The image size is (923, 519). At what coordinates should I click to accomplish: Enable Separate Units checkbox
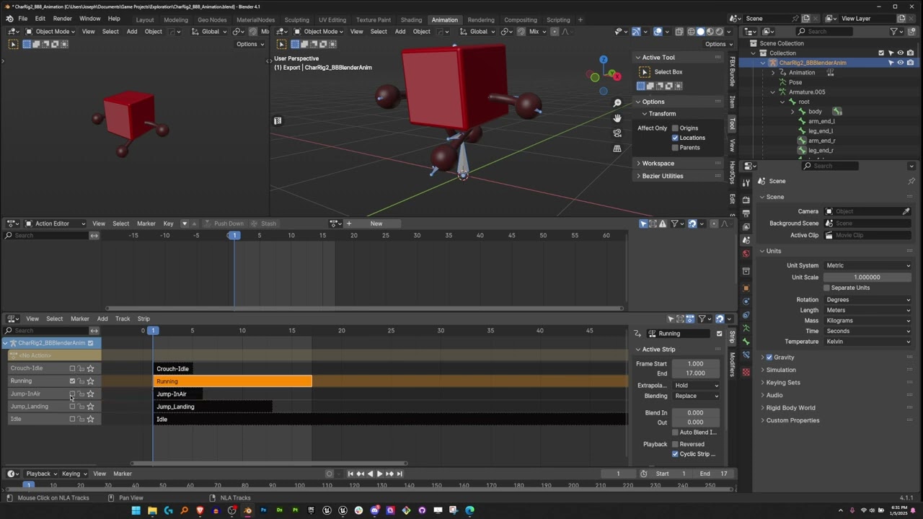pos(826,288)
